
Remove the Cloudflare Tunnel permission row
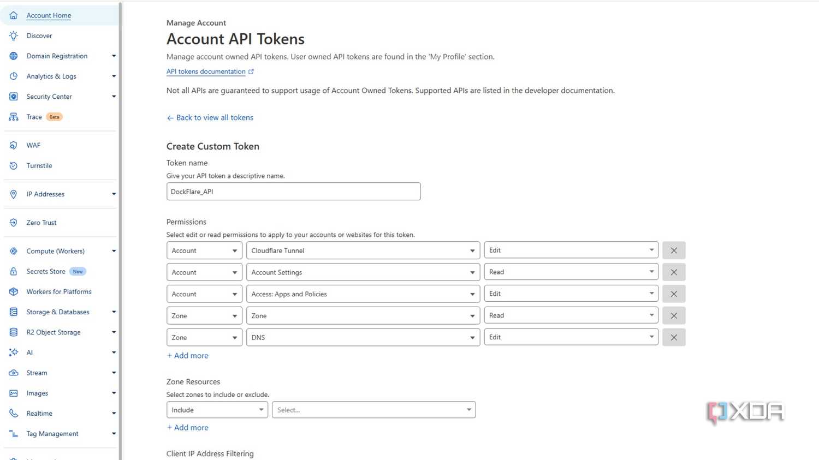tap(674, 250)
